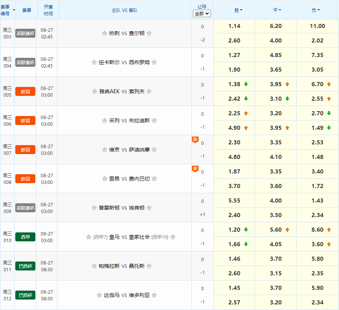Pick handicap draw odds 4.05 match 010

point(276,244)
